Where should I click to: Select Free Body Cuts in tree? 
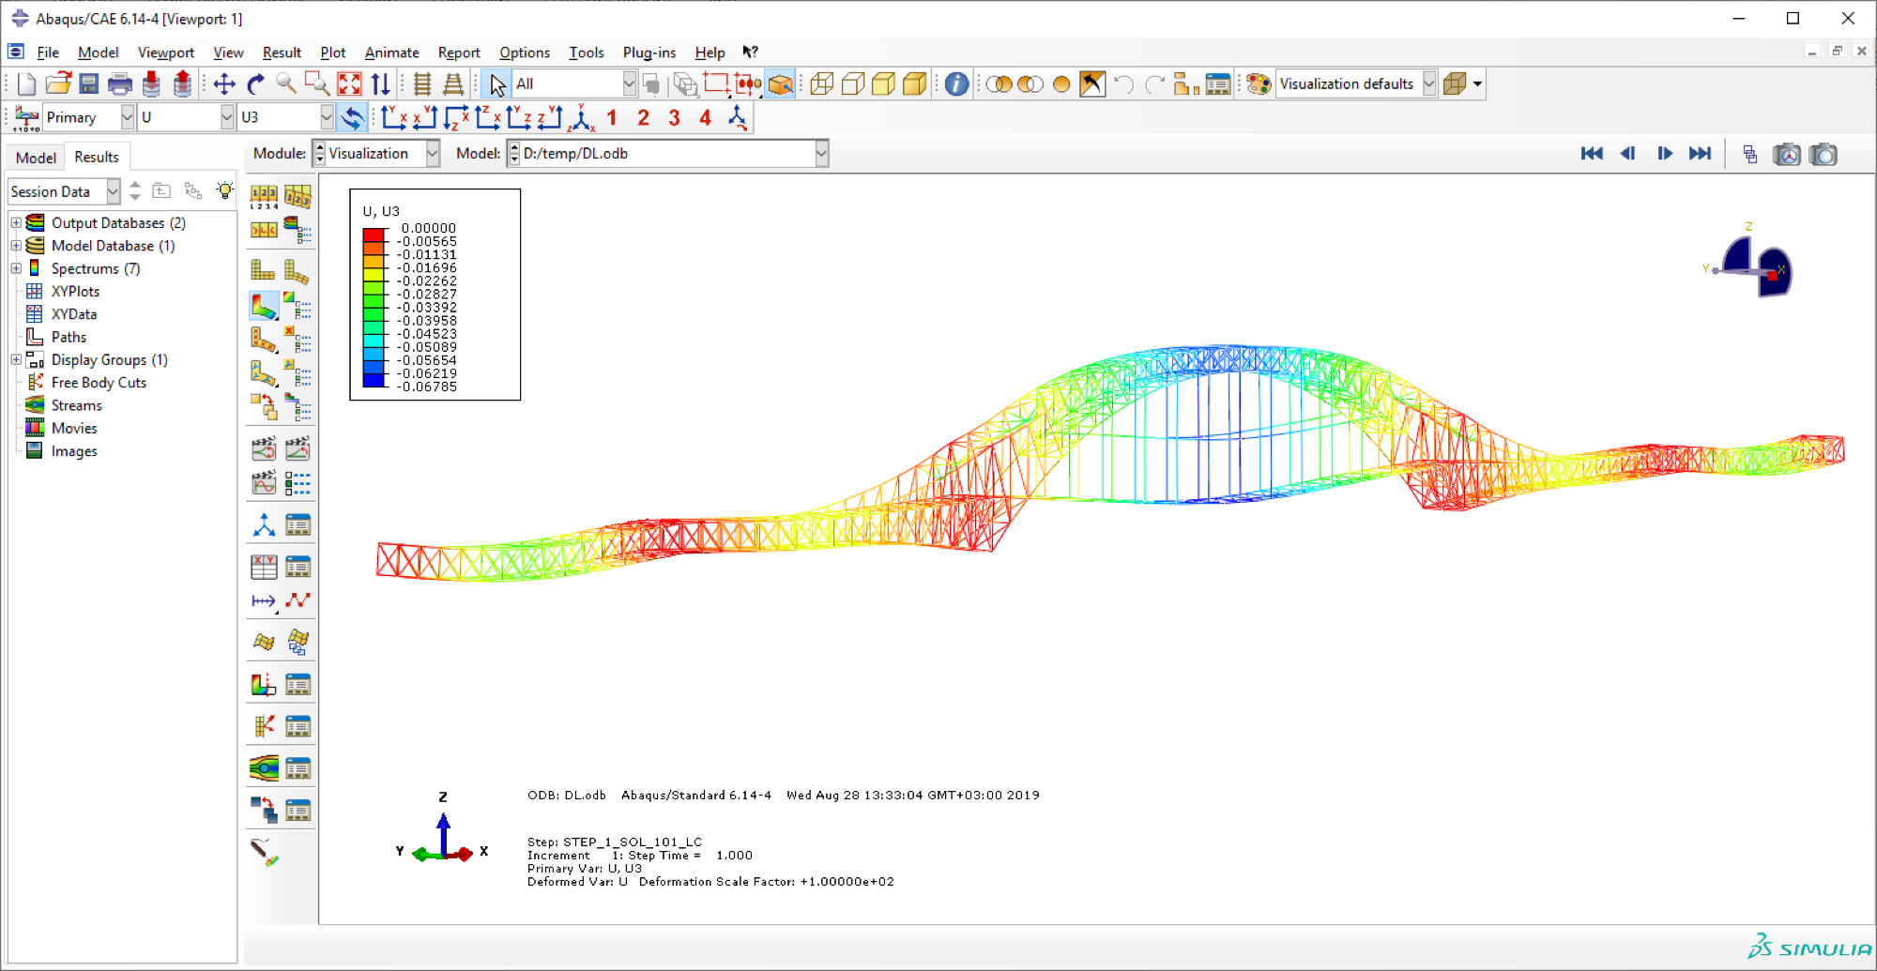(x=99, y=383)
